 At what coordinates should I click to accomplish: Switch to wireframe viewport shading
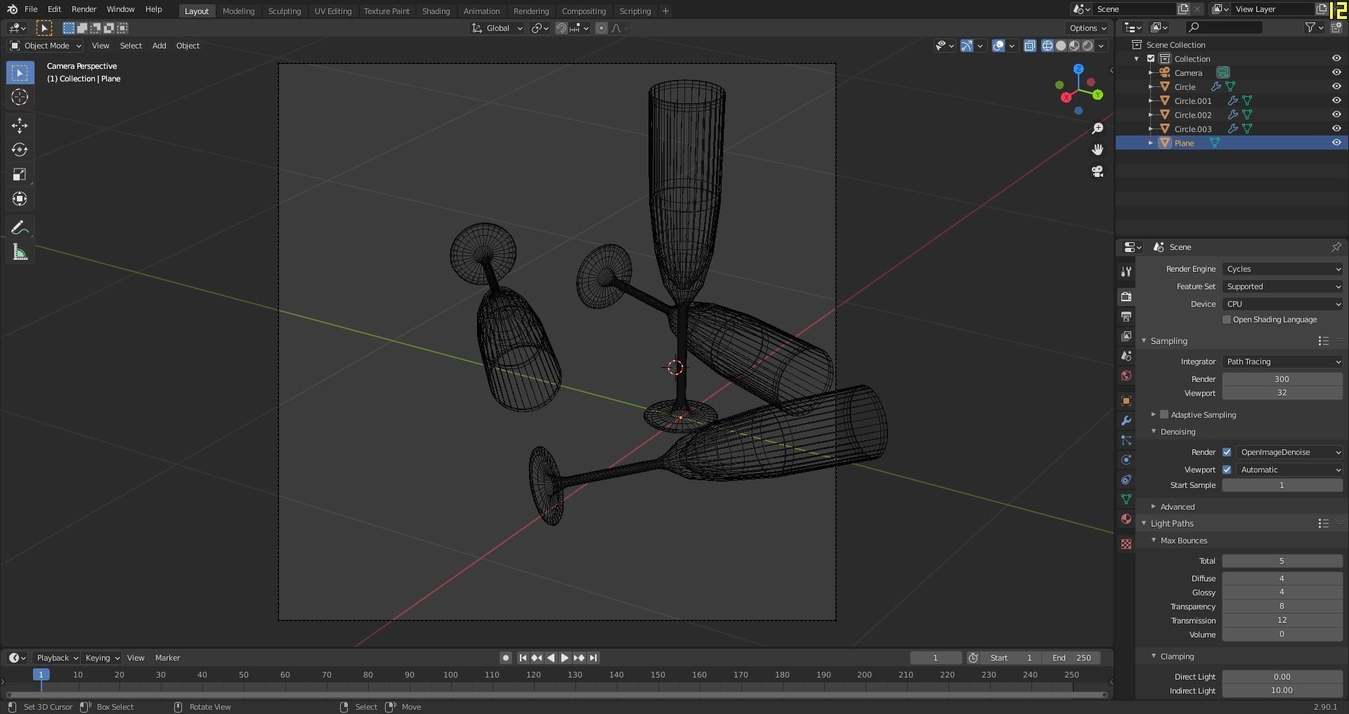1048,46
